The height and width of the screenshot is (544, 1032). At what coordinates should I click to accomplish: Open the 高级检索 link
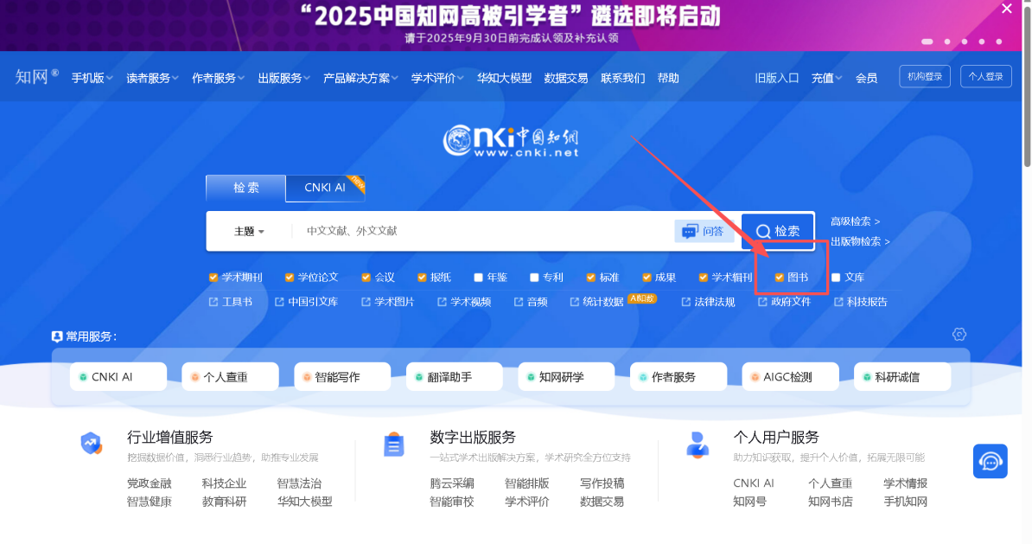[855, 221]
